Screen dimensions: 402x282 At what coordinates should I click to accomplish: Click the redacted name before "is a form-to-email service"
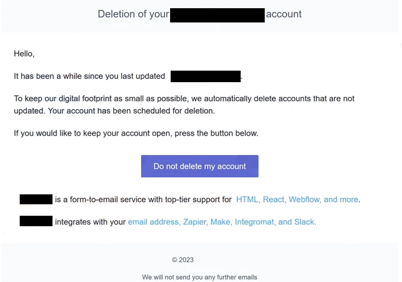coord(36,199)
